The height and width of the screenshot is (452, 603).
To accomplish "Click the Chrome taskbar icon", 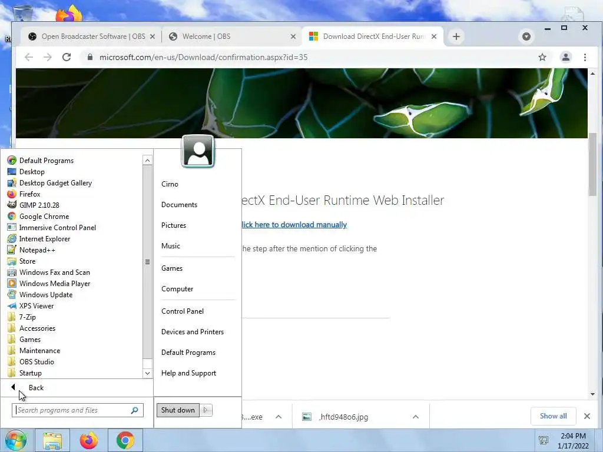I will point(125,440).
